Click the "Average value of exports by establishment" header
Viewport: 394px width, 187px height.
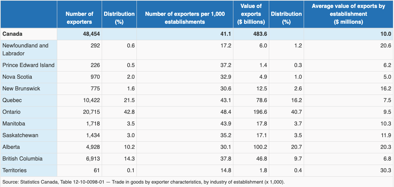348,14
